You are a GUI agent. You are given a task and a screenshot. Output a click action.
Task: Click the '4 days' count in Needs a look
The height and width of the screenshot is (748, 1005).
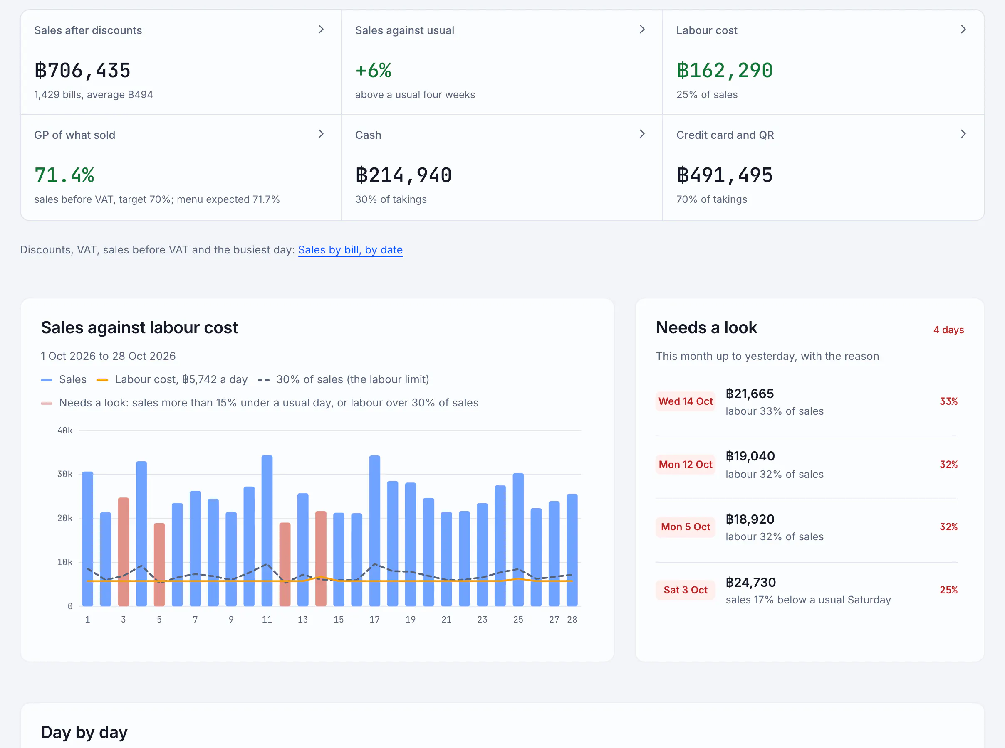coord(948,330)
